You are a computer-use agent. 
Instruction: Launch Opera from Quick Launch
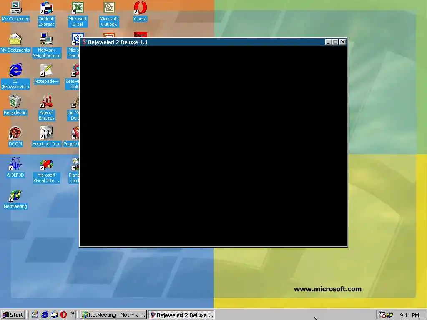[x=63, y=315]
